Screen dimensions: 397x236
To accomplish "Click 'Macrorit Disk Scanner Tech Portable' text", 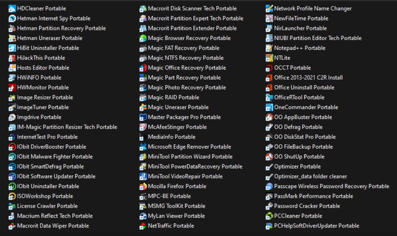I will (x=192, y=9).
